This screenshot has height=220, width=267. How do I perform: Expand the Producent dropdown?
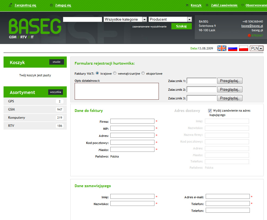pyautogui.click(x=170, y=19)
